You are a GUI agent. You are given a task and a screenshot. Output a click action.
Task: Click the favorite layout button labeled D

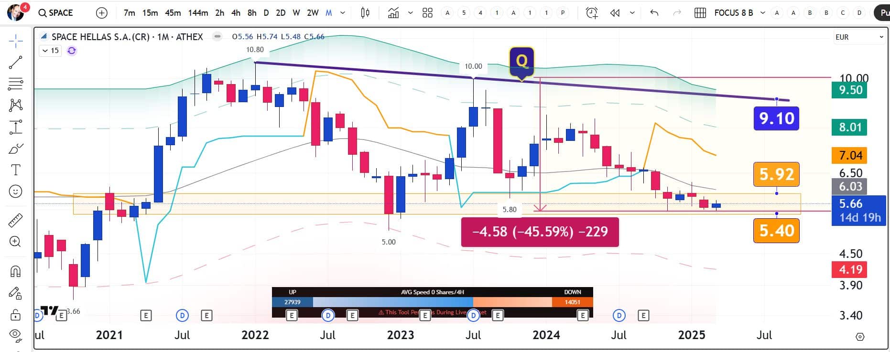coord(859,13)
